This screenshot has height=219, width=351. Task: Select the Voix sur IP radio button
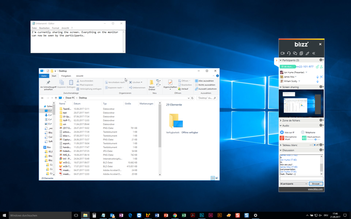tap(282, 132)
